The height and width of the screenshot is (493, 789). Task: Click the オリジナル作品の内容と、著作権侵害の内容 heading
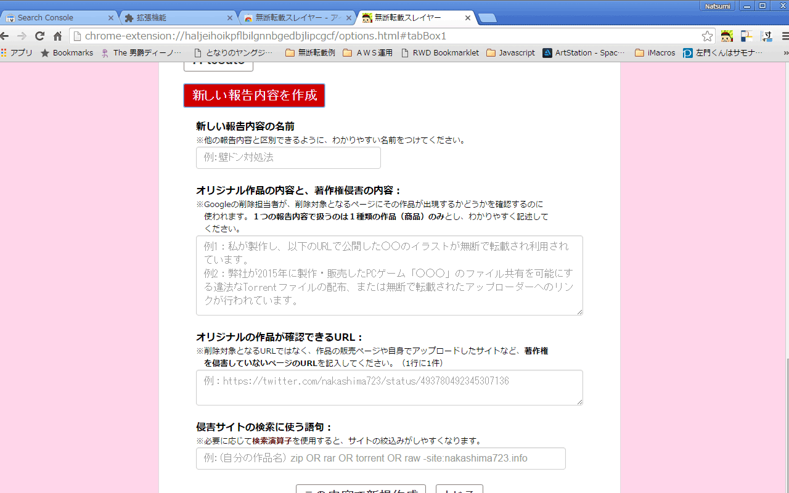pyautogui.click(x=299, y=190)
